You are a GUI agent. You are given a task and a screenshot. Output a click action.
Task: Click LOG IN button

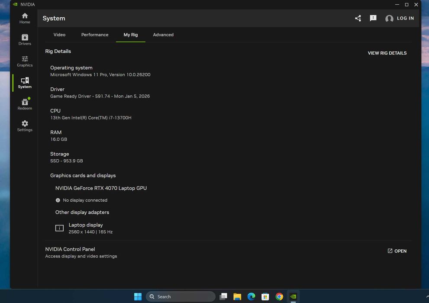405,18
